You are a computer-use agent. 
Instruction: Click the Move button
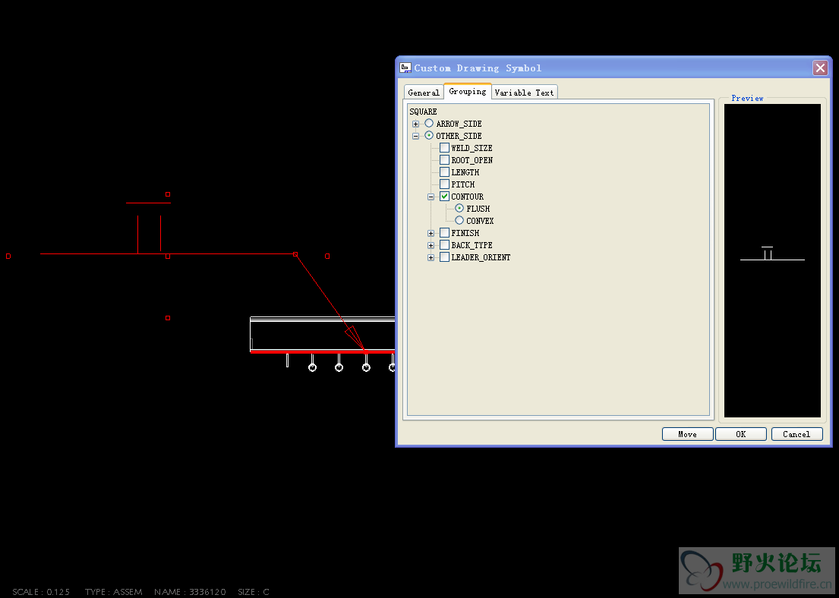coord(688,434)
